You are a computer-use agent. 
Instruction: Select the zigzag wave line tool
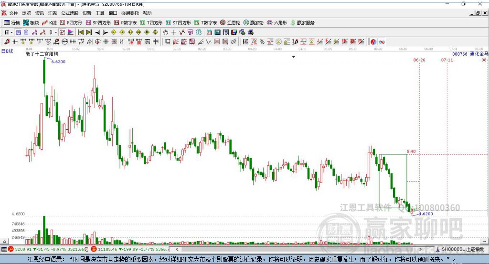[x=209, y=42]
